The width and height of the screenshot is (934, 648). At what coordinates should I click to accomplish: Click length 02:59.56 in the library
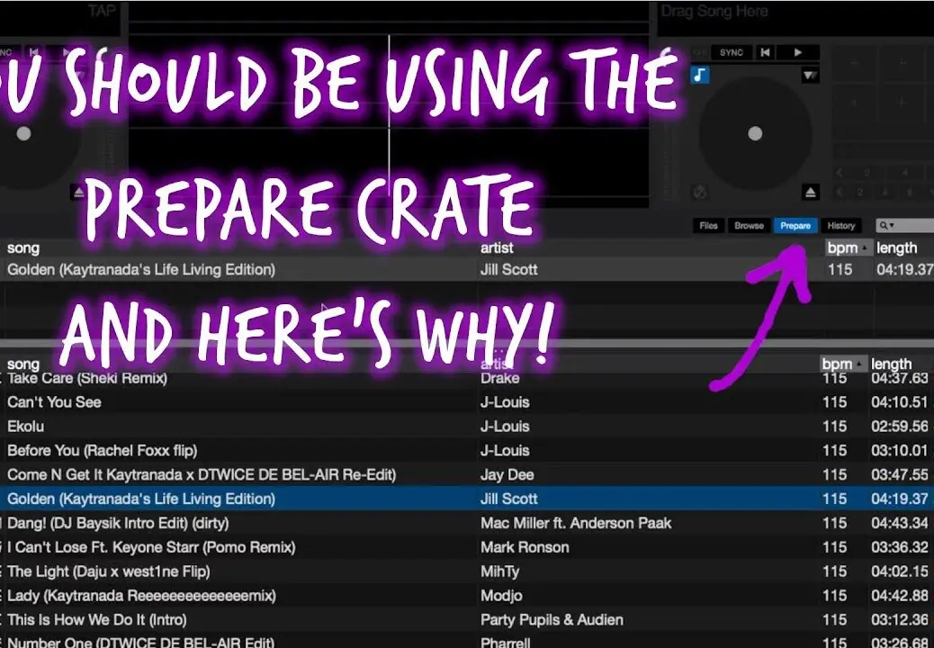point(900,427)
